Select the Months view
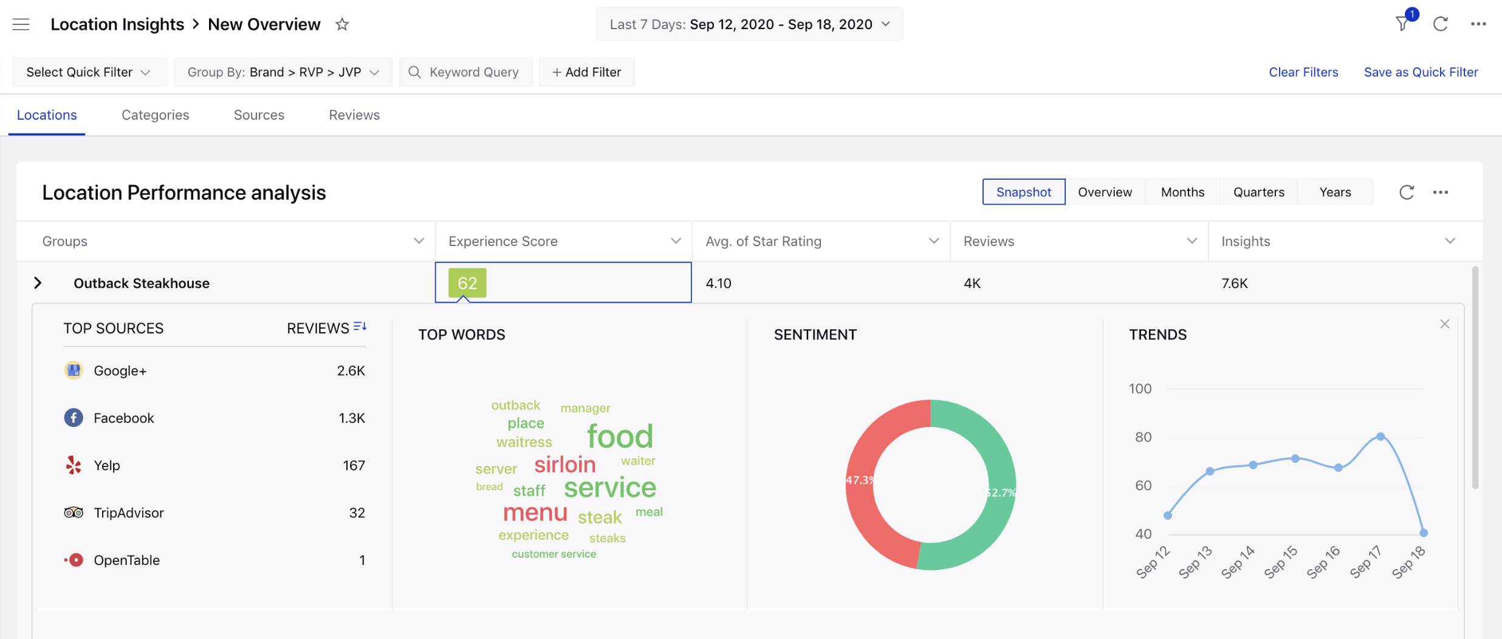 [1182, 192]
